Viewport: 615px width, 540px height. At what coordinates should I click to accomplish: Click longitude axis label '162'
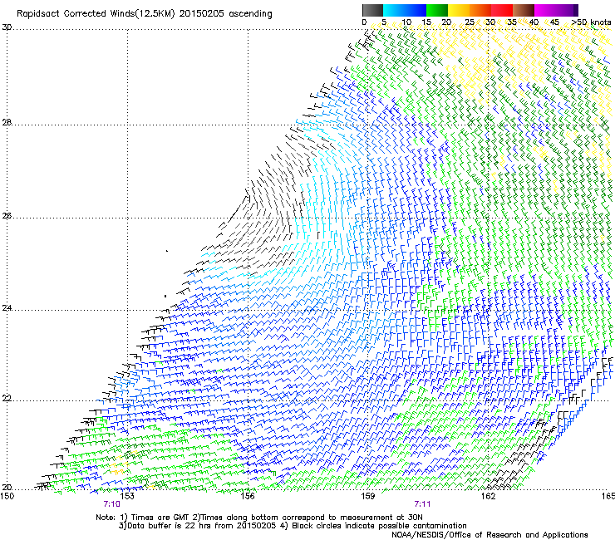pyautogui.click(x=488, y=496)
